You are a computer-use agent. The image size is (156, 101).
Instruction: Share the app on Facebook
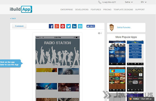point(51,26)
